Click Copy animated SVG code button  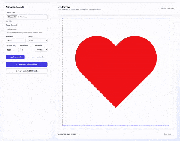click(x=27, y=71)
